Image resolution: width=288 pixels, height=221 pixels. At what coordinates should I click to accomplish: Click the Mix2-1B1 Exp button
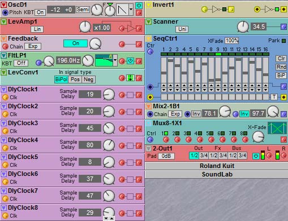(175, 114)
